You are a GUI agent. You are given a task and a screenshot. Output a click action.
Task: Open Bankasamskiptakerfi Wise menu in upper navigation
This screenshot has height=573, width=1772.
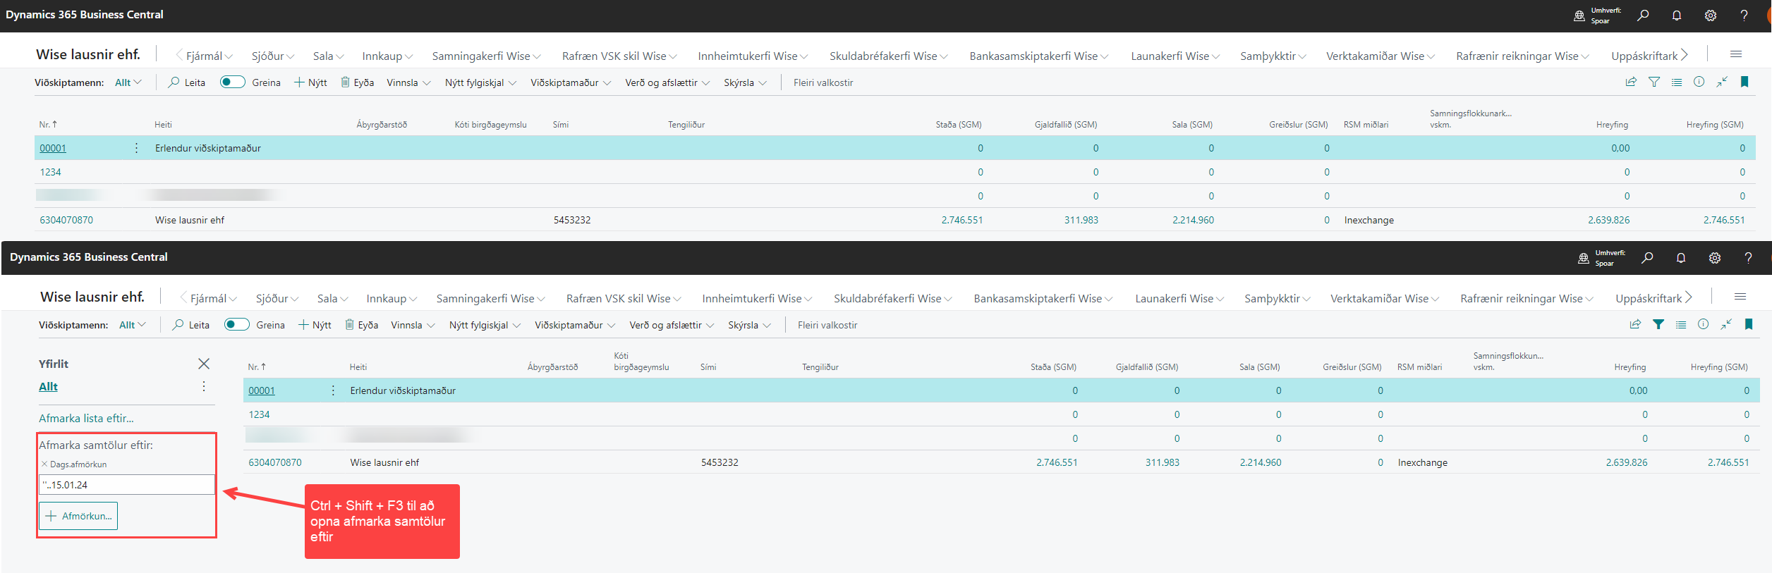[x=1039, y=56]
